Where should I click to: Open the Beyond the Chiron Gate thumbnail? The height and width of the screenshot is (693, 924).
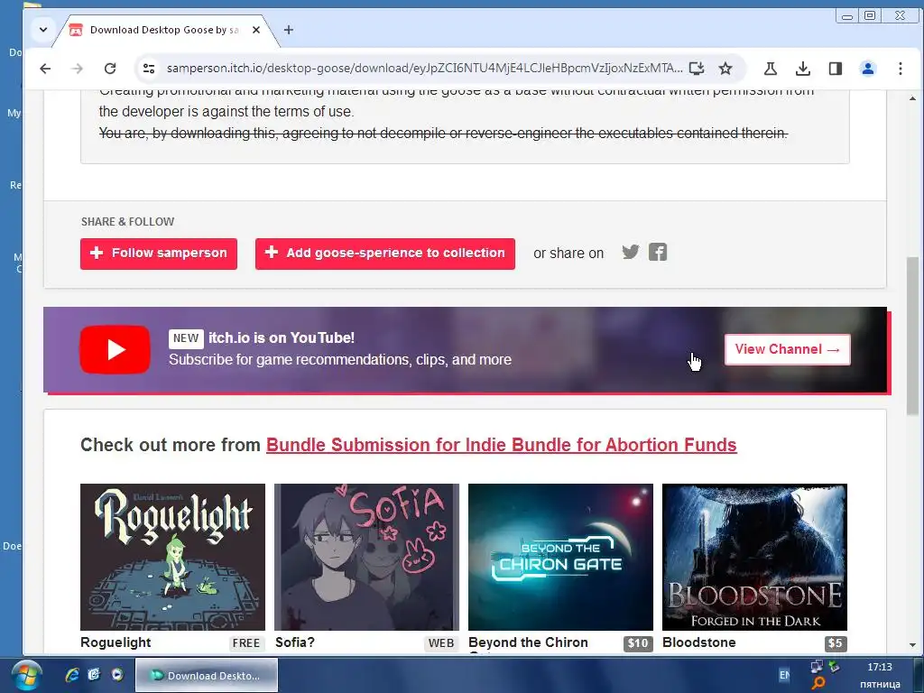[560, 557]
